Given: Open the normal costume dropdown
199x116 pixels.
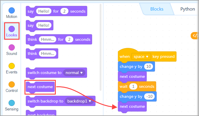Looking at the screenshot, I should (74, 73).
